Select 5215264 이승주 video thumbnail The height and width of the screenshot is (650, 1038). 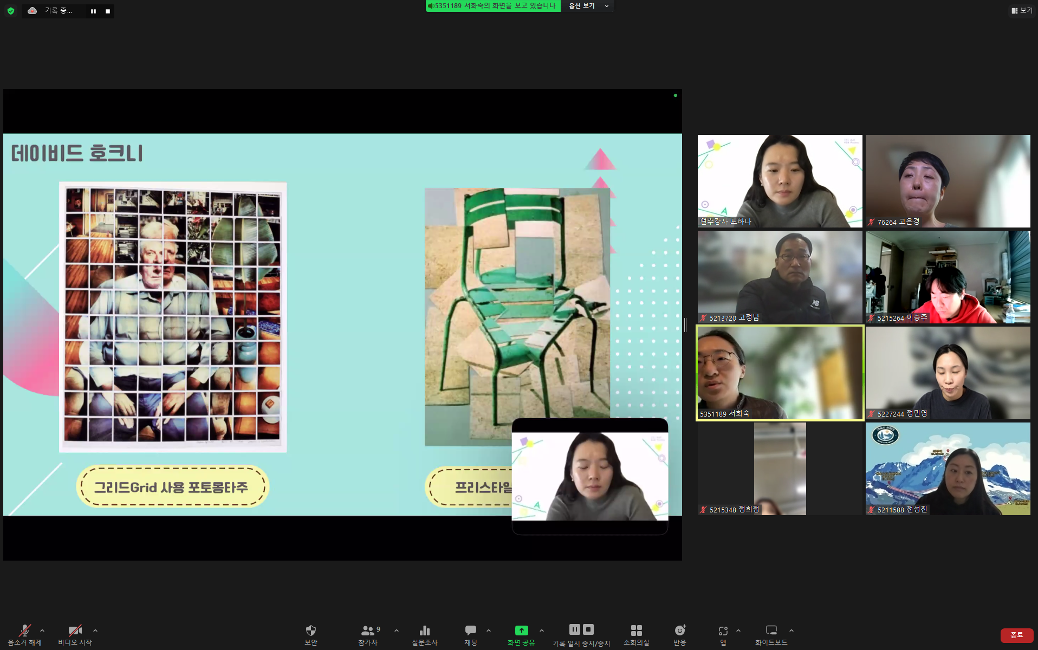click(948, 277)
